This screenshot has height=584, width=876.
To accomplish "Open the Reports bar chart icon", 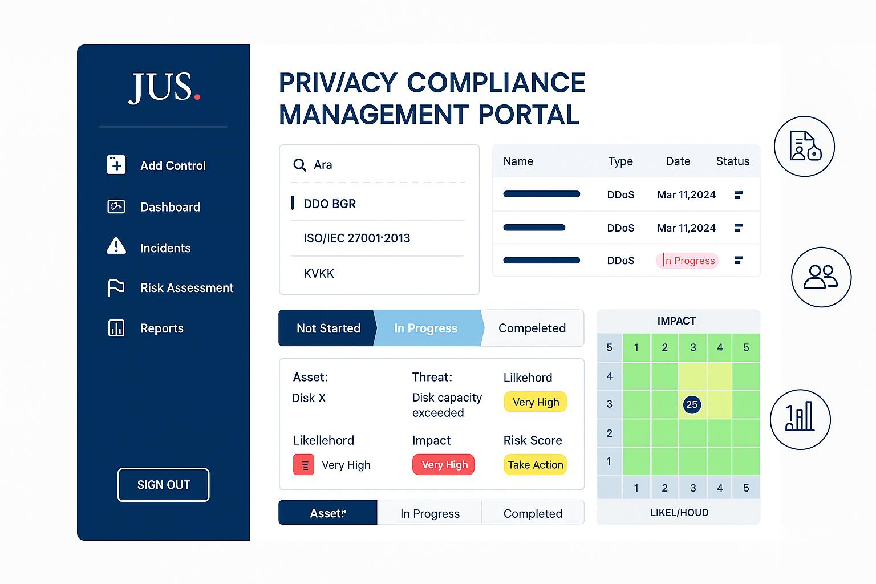I will point(116,328).
